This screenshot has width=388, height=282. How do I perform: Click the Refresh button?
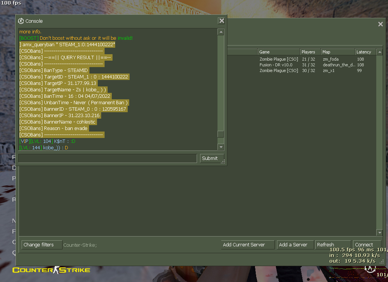coord(333,245)
